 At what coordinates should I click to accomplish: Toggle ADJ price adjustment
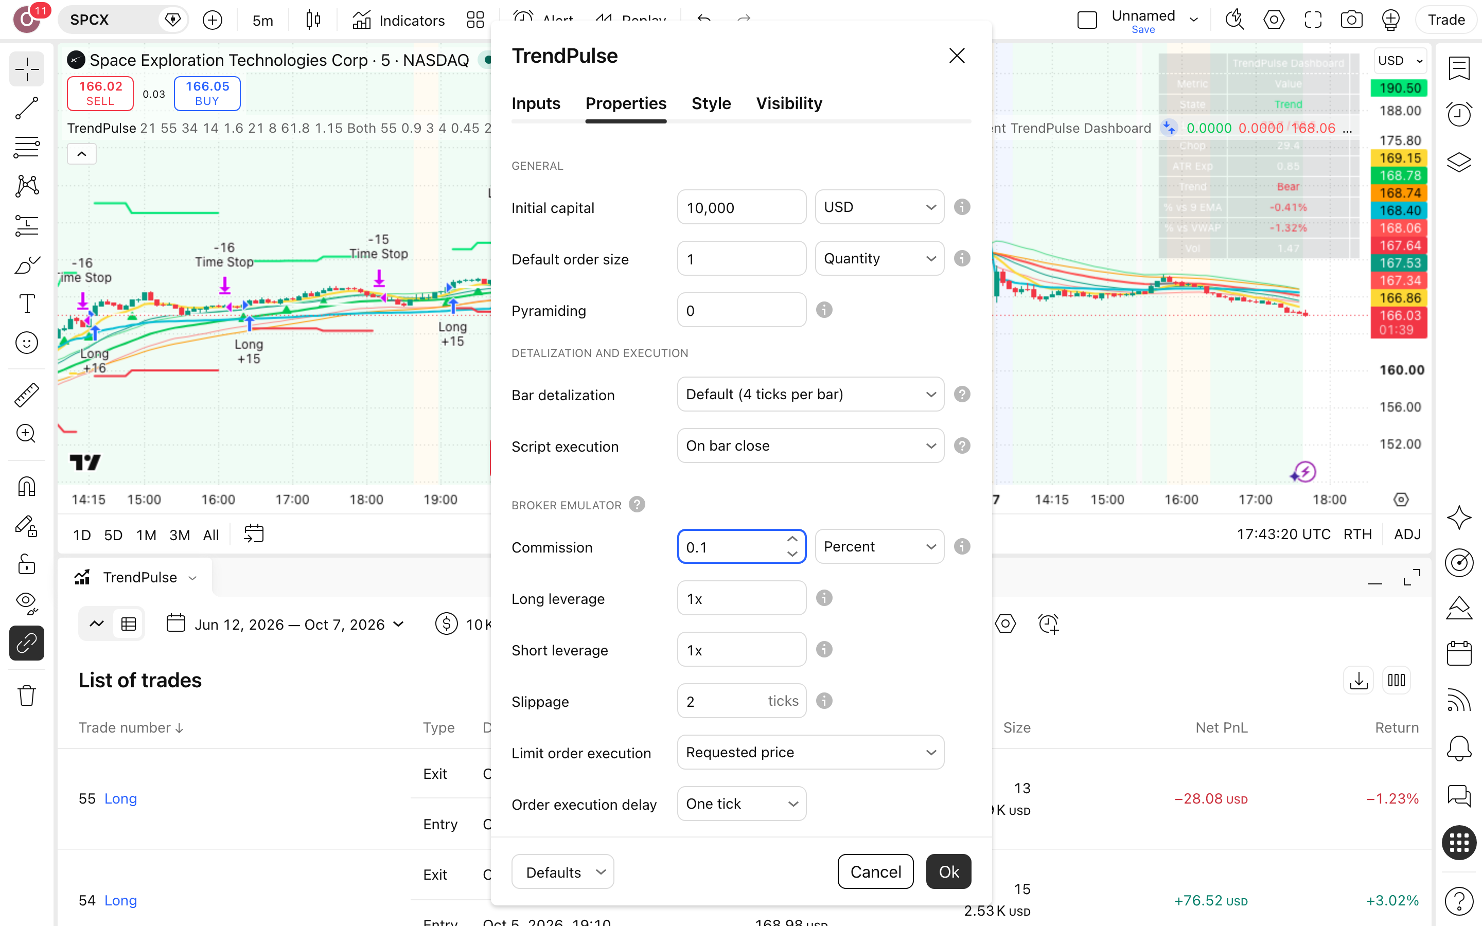pyautogui.click(x=1407, y=534)
